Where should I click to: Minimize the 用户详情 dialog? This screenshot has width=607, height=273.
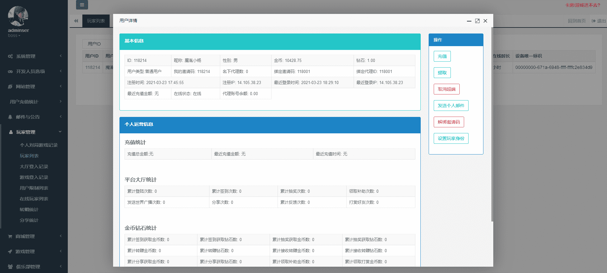click(x=469, y=21)
